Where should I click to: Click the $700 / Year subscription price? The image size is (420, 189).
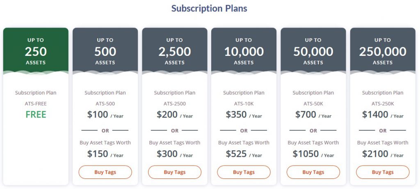point(313,115)
